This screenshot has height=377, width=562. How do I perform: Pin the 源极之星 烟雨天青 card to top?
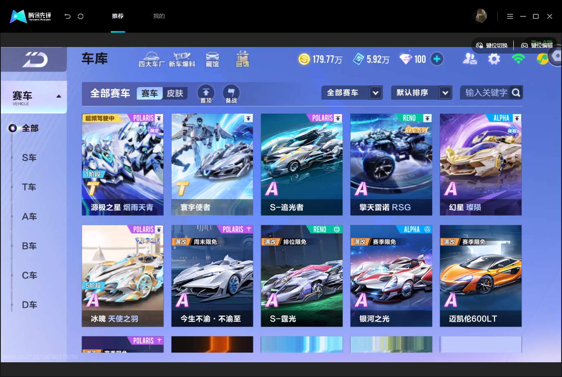tap(159, 118)
